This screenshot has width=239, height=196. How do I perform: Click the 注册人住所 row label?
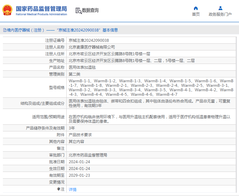tap(55, 54)
